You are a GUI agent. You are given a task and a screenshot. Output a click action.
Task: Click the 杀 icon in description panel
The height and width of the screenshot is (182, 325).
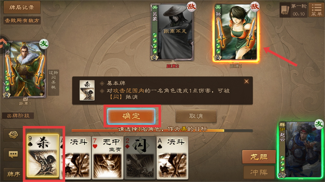click(87, 91)
